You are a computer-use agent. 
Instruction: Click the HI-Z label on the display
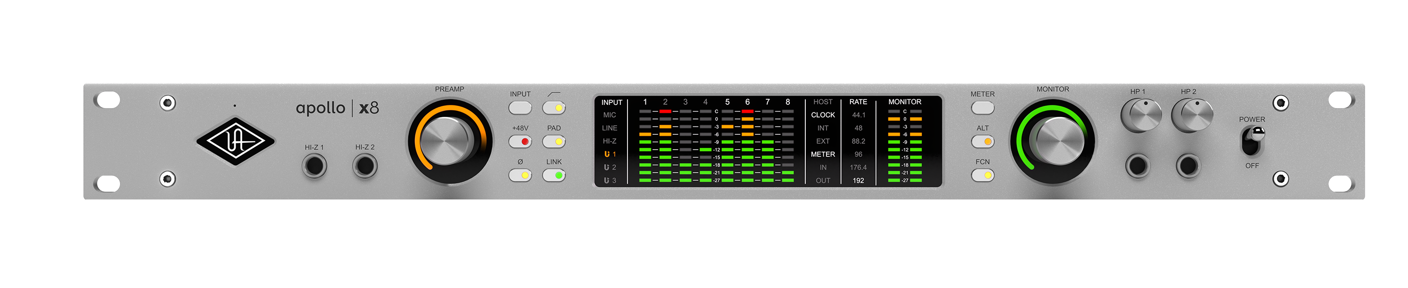click(x=610, y=141)
